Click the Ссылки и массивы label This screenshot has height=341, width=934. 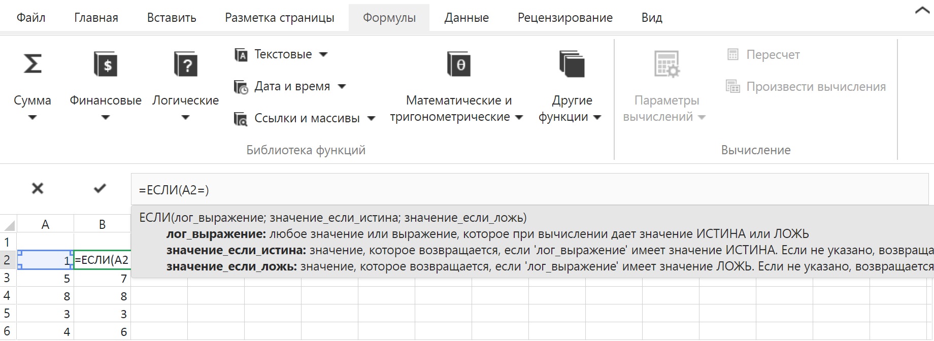point(307,119)
